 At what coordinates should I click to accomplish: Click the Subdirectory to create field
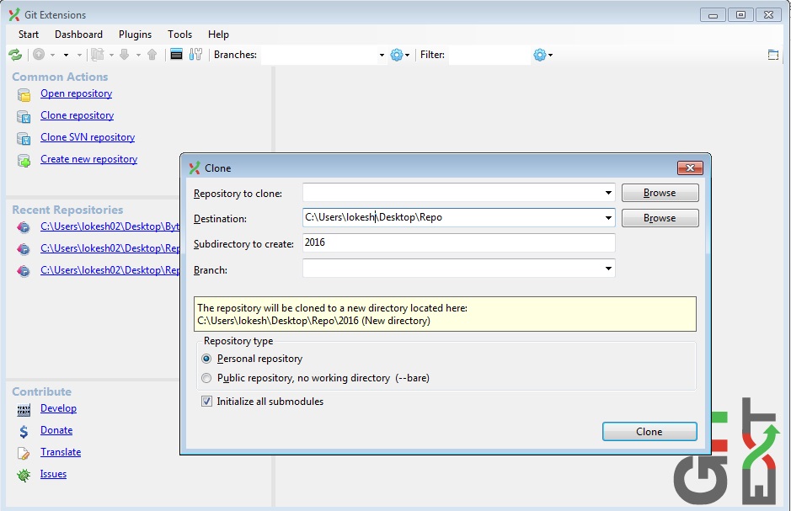point(459,243)
